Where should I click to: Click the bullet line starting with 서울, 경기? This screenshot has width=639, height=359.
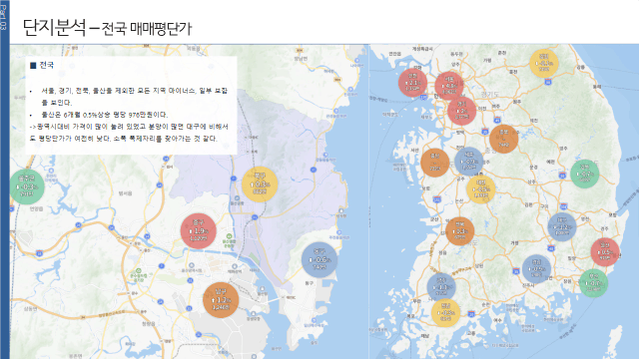[x=134, y=97]
